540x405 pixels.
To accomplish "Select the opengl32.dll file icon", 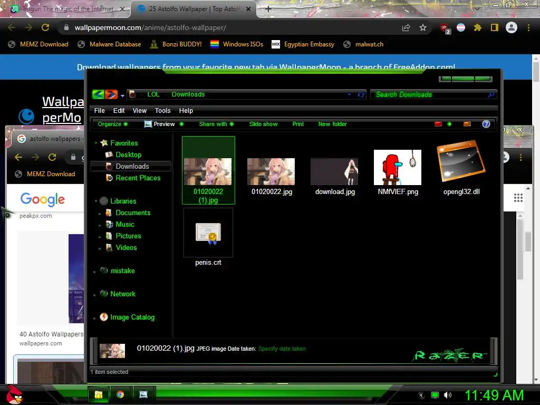I will tap(461, 161).
